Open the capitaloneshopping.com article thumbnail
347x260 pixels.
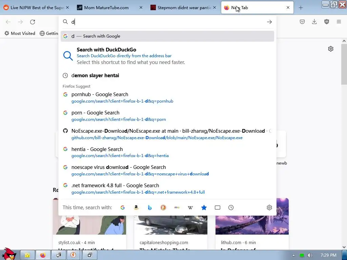point(171,225)
